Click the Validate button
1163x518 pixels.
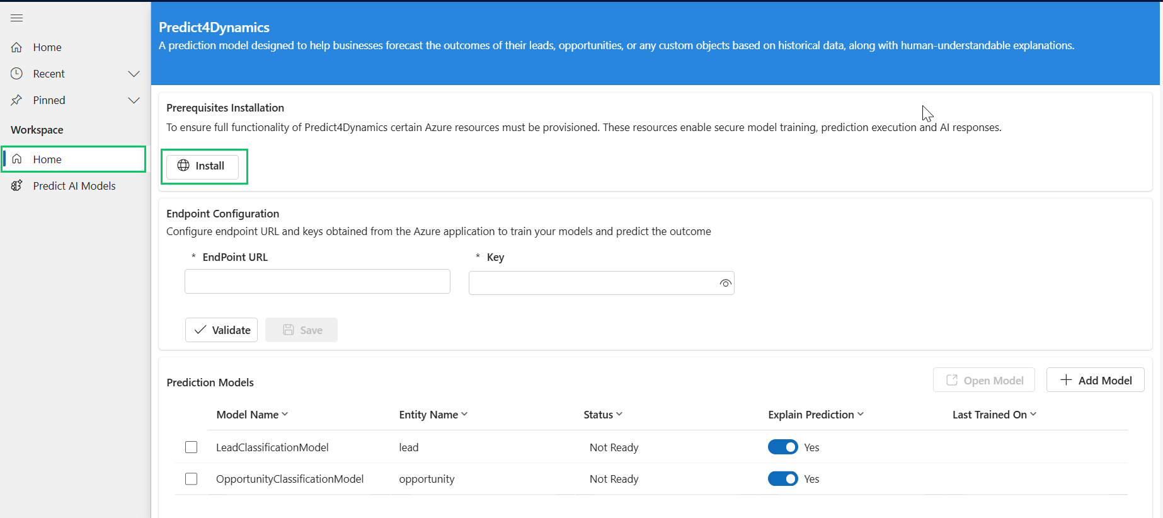pos(221,330)
